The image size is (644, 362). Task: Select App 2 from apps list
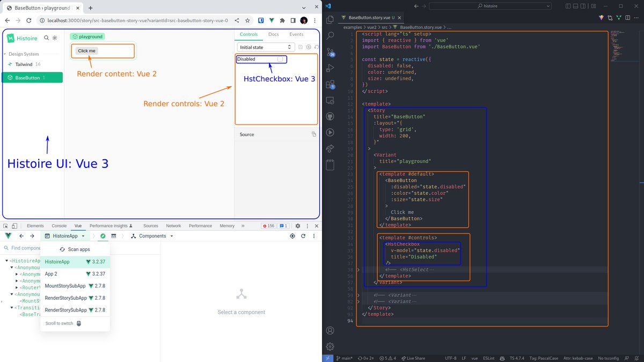75,274
